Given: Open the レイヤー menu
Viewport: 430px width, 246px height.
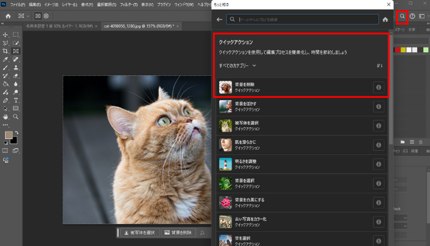Looking at the screenshot, I should click(x=69, y=5).
